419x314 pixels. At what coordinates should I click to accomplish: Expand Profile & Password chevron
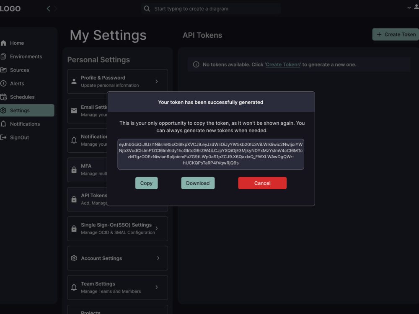(157, 82)
